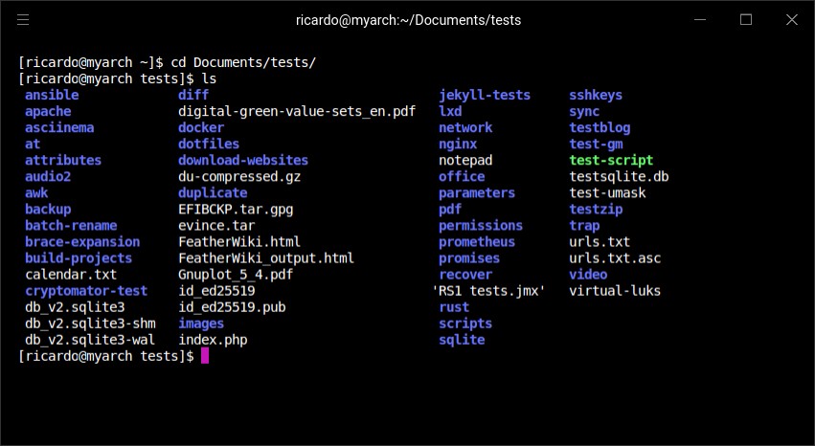Click the 'download-websites' directory name

click(x=242, y=160)
